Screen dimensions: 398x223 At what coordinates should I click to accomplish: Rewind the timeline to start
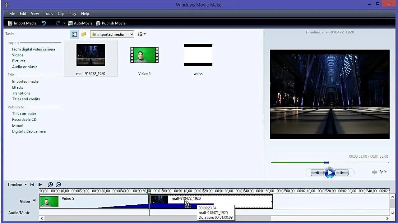32,185
